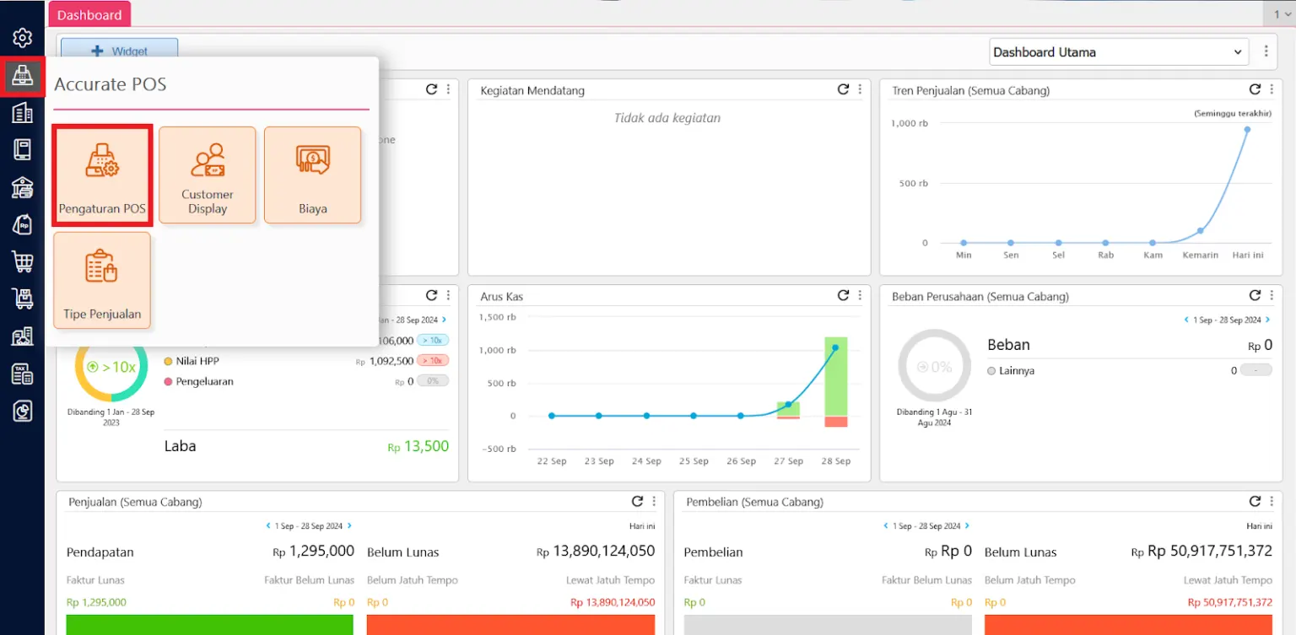This screenshot has width=1296, height=635.
Task: Open the Customer Display tile
Action: click(207, 175)
